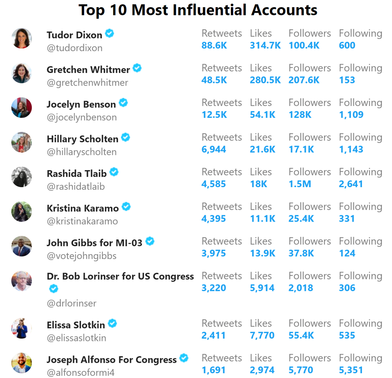This screenshot has height=378, width=392.
Task: Open Rashida Tlaib's black-and-white avatar
Action: pos(22,177)
